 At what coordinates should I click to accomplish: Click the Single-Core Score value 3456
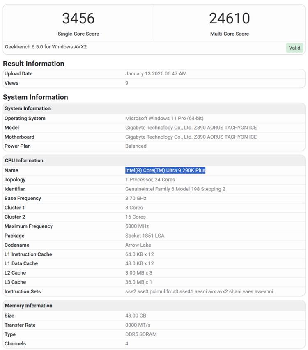tap(78, 18)
